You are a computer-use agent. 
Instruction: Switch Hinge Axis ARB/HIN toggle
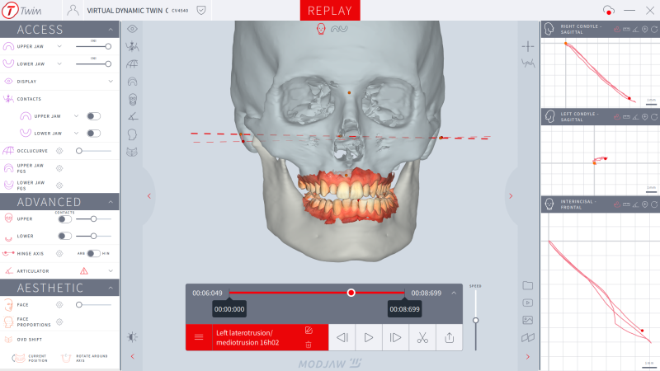point(92,253)
